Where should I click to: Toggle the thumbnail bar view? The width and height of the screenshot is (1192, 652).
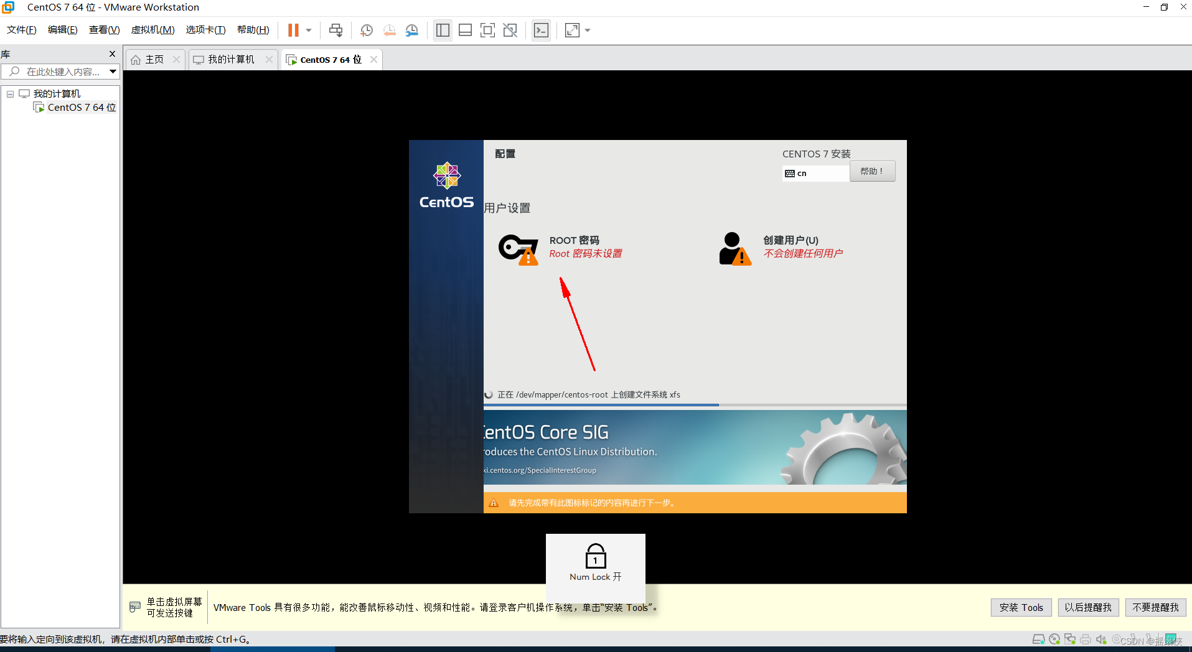(x=465, y=30)
